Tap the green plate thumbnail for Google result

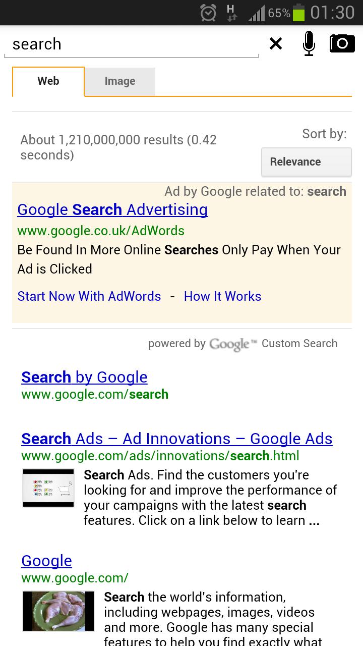tap(58, 611)
